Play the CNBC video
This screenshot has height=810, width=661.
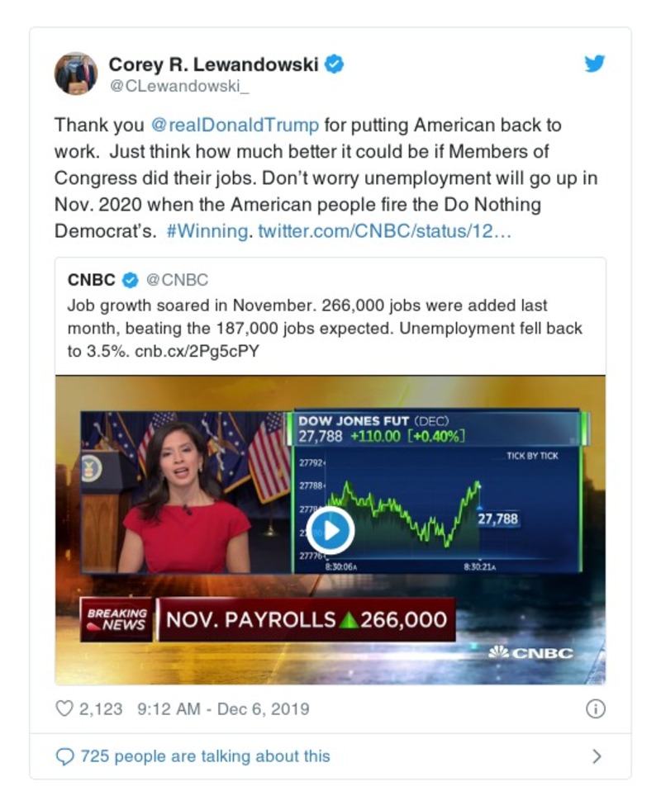coord(330,530)
